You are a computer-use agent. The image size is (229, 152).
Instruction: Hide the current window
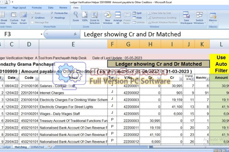[137, 18]
